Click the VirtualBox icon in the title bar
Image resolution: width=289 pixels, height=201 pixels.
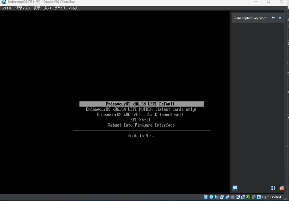click(4, 2)
